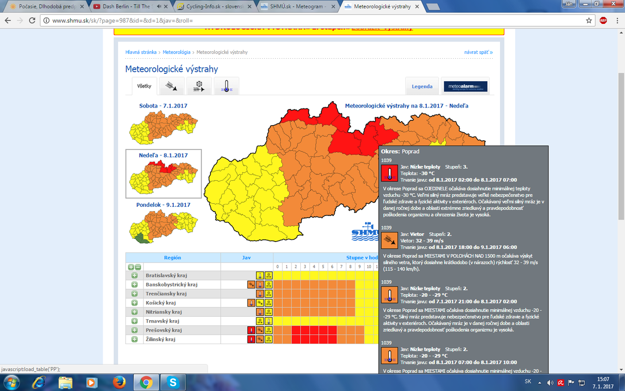This screenshot has width=625, height=391.
Task: Switch to the SHMÚ.sk Meteogram tab
Action: (x=298, y=7)
